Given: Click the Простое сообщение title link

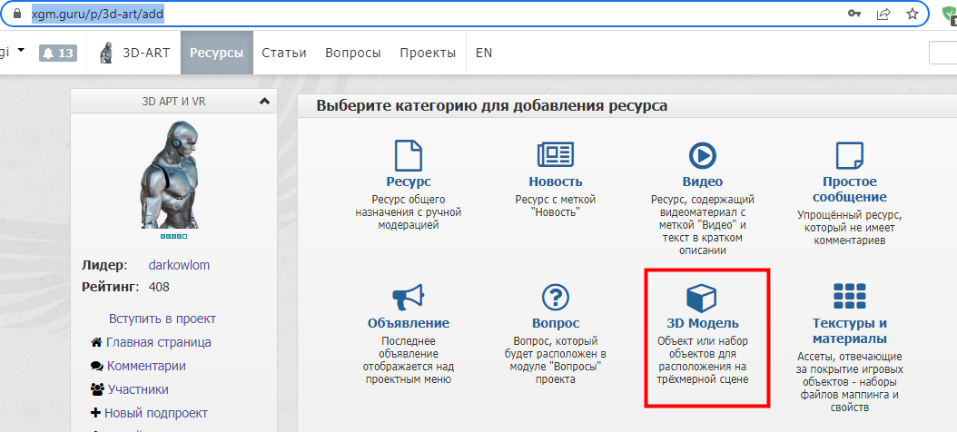Looking at the screenshot, I should 850,189.
